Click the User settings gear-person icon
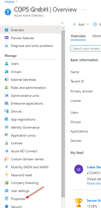101x208 pixels. click(7, 191)
